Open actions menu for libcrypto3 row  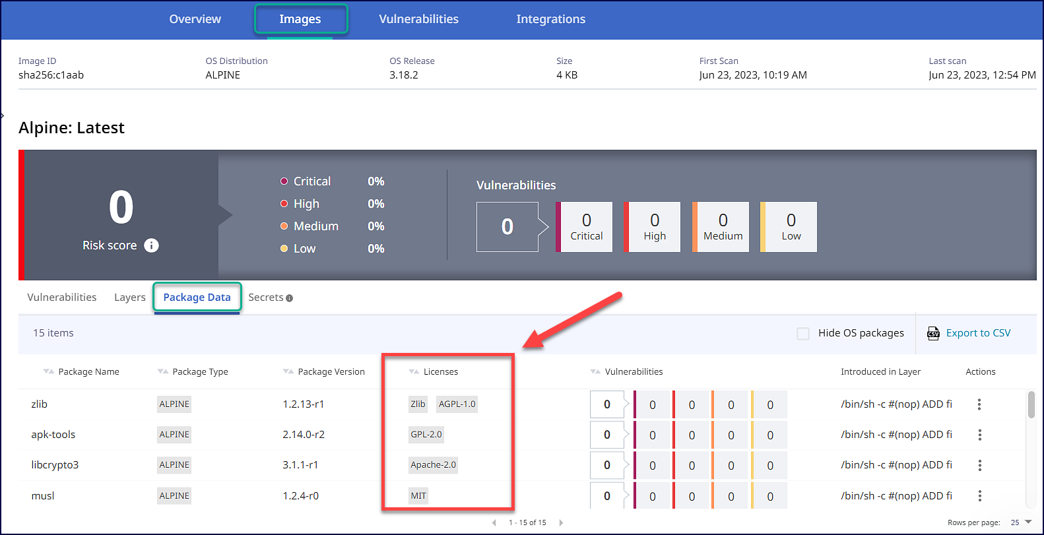[979, 465]
